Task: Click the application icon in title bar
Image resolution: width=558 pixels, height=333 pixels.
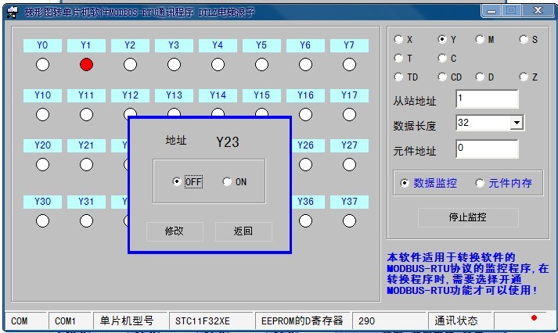Action: (x=13, y=12)
